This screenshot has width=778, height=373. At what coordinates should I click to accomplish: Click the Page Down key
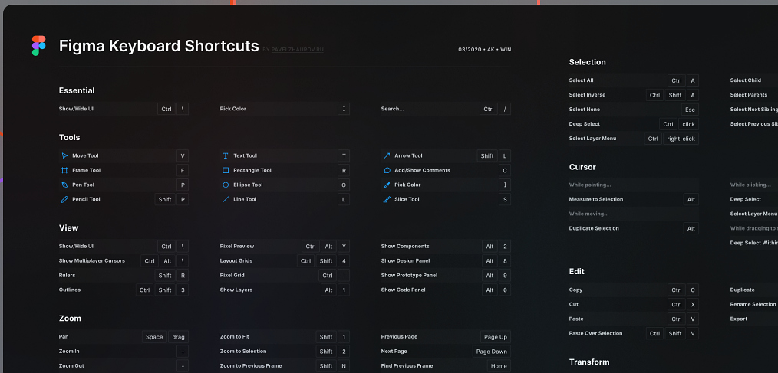coord(492,352)
